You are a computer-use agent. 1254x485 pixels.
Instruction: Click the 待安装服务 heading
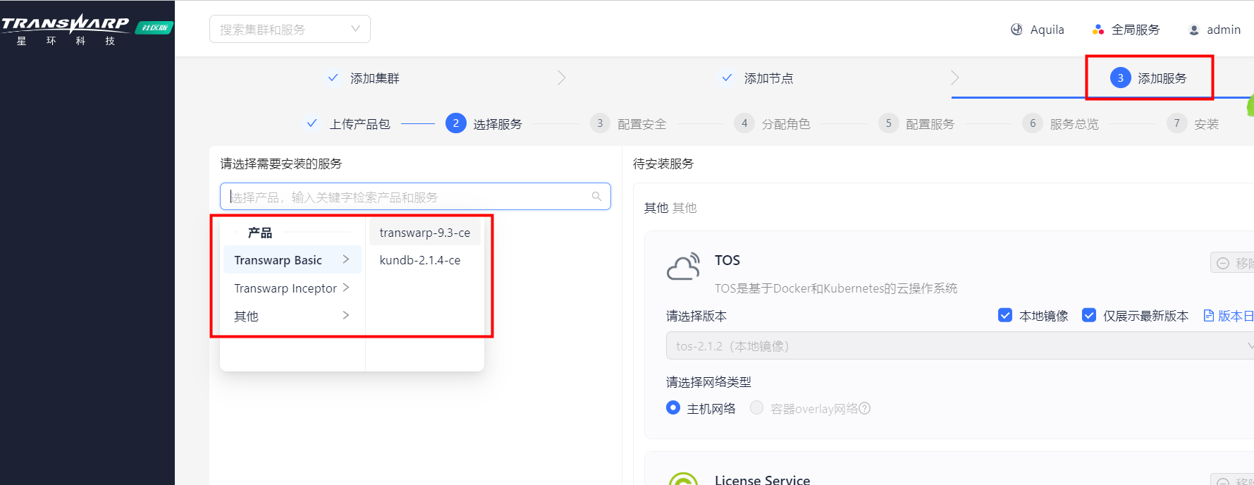[x=663, y=164]
